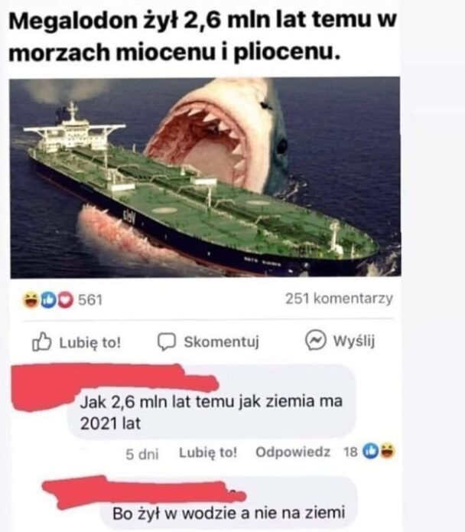Click the thumbs-up icon beside Lubię to!
Image resolution: width=465 pixels, height=532 pixels.
[x=42, y=341]
